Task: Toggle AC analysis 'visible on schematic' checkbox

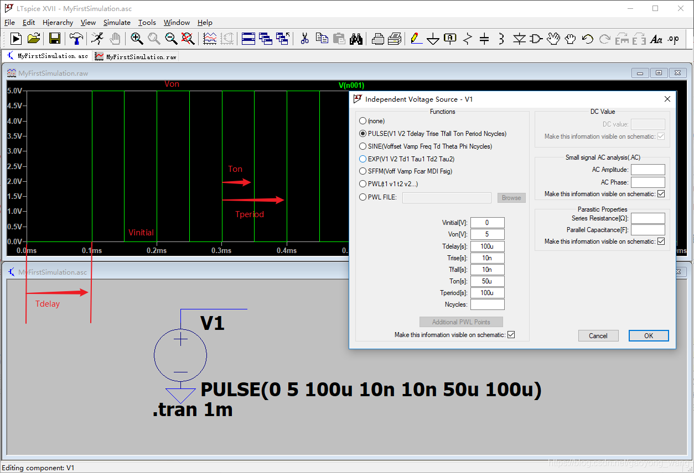Action: [661, 194]
